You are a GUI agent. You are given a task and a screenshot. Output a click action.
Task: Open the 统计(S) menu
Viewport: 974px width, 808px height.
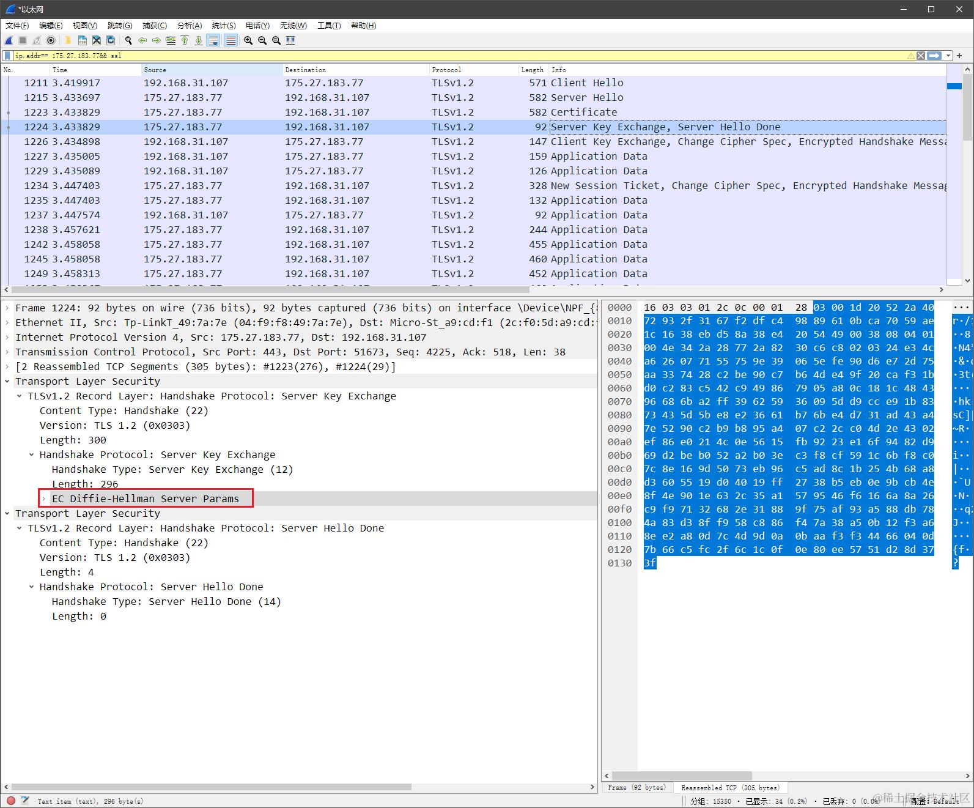[x=224, y=25]
